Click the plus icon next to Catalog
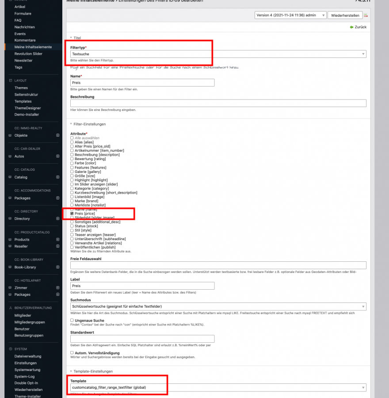This screenshot has height=398, width=389. 57,177
